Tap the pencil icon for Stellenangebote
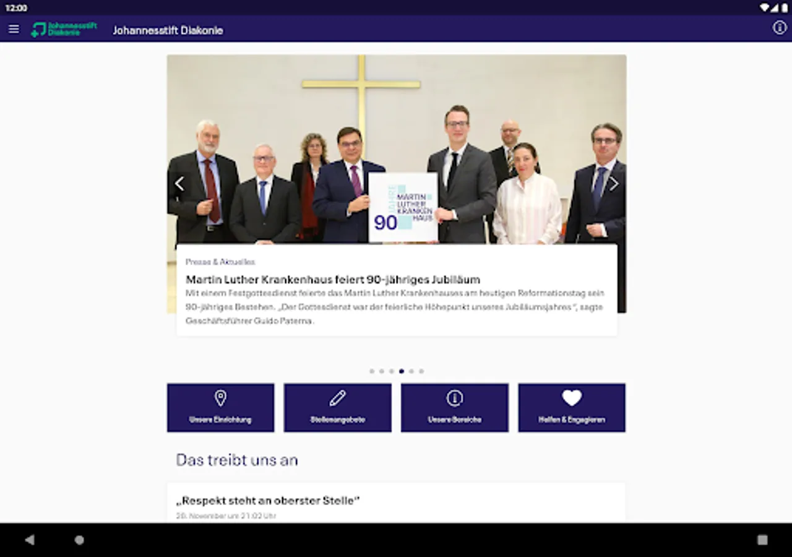Image resolution: width=792 pixels, height=557 pixels. click(337, 398)
